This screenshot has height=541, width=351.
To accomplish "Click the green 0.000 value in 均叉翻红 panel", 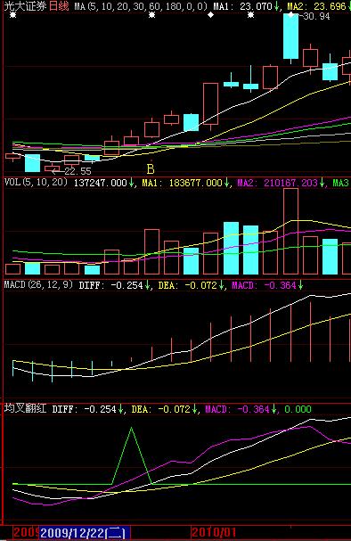I will [298, 409].
